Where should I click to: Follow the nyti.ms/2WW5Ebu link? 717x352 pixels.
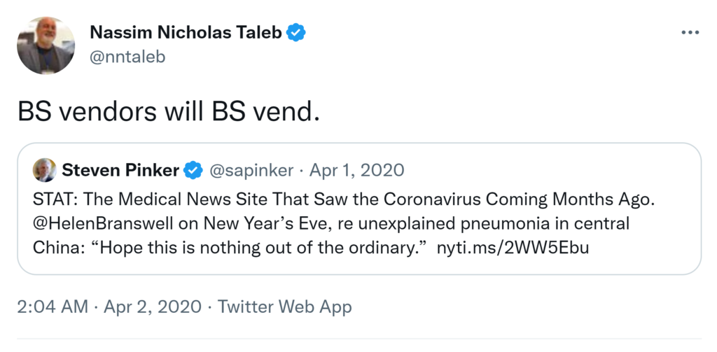tap(513, 248)
